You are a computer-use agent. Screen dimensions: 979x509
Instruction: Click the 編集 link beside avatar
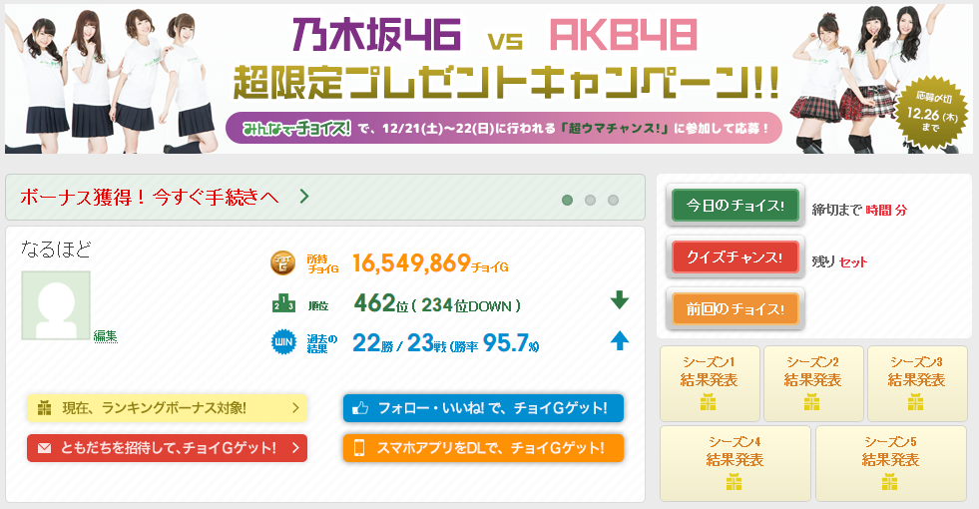click(106, 336)
